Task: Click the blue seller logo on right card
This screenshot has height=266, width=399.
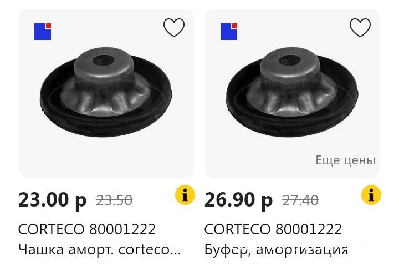Action: pyautogui.click(x=229, y=32)
